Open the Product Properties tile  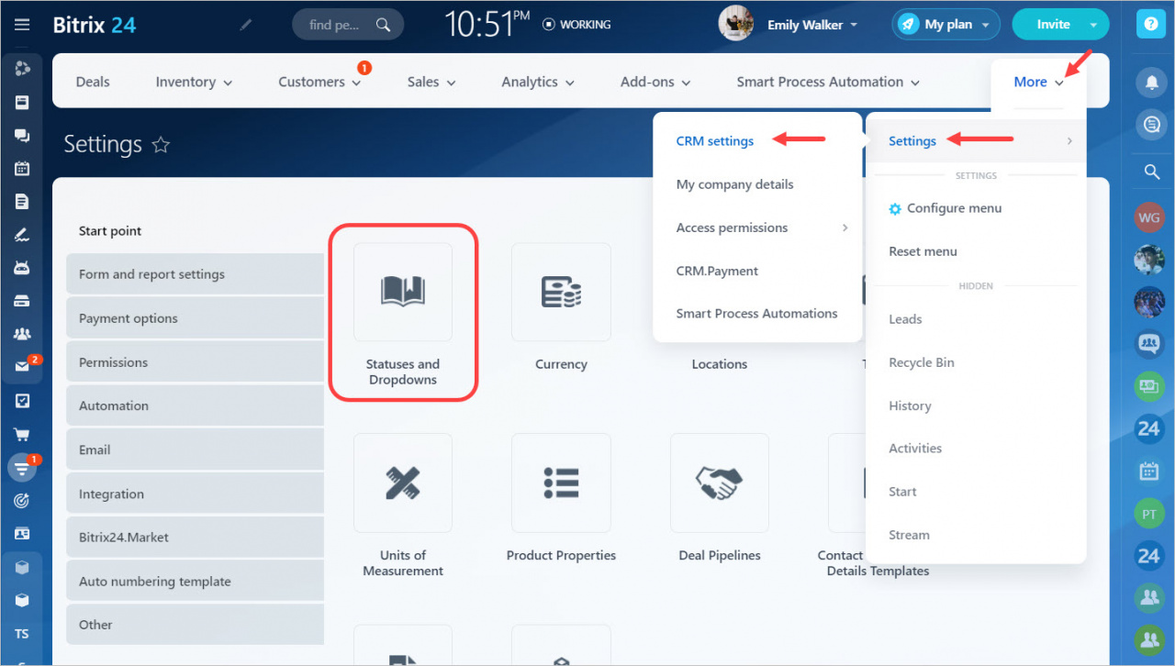(561, 498)
